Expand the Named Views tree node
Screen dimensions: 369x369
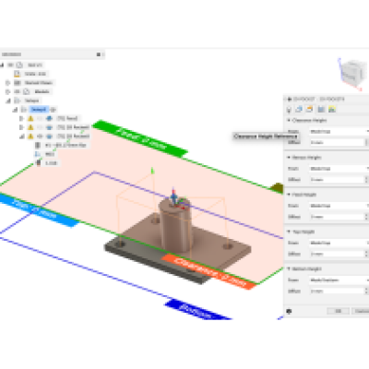7,83
